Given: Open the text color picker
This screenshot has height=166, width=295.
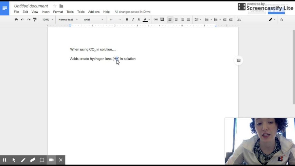Looking at the screenshot, I should click(x=145, y=19).
